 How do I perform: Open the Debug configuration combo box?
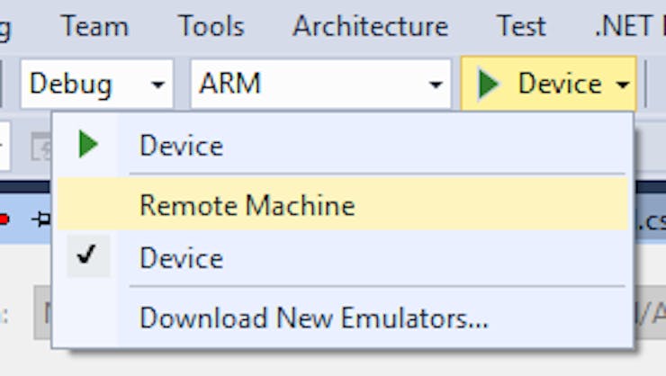coord(97,84)
